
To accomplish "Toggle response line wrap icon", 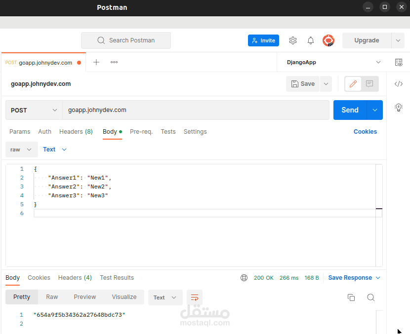I will pyautogui.click(x=195, y=297).
